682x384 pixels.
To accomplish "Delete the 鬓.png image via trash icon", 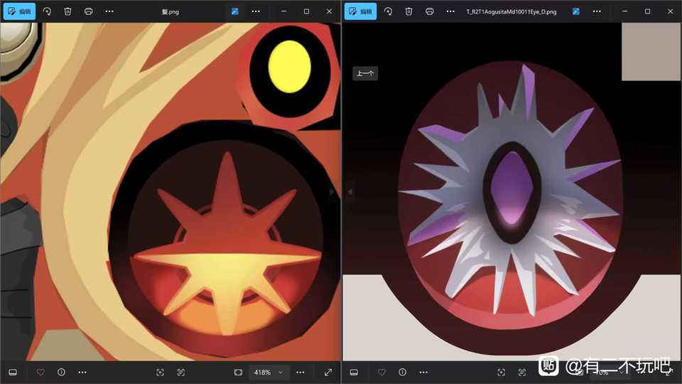I will coord(67,11).
